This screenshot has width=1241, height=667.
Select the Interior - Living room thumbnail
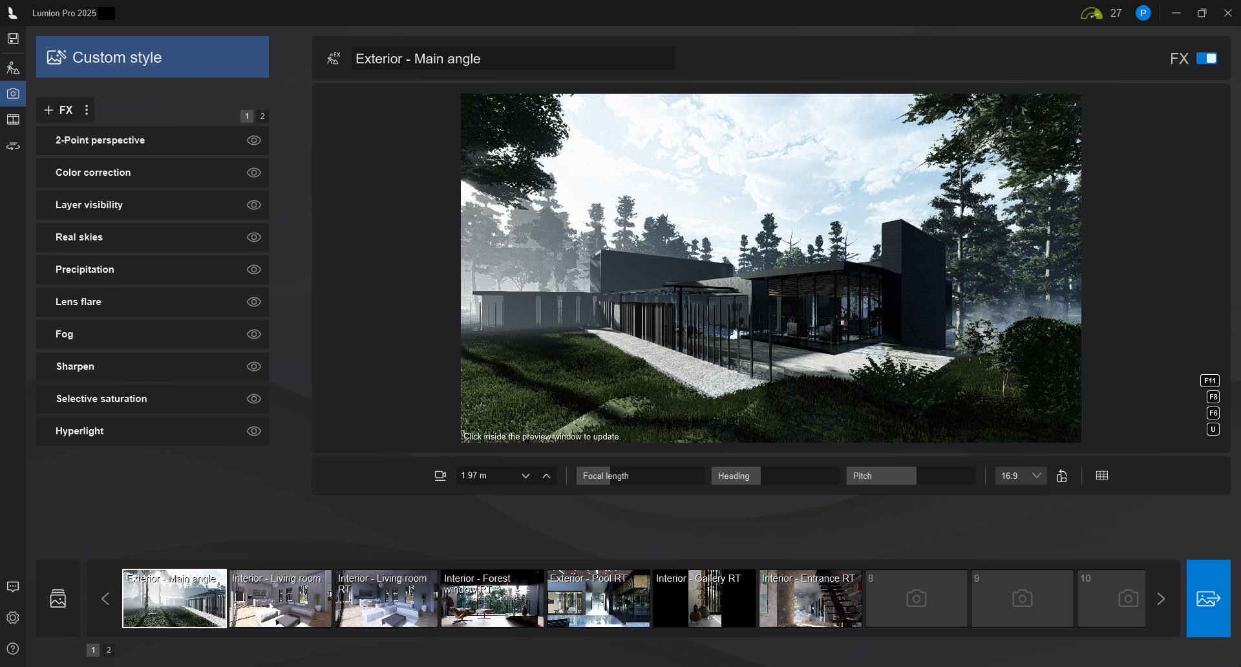(280, 598)
